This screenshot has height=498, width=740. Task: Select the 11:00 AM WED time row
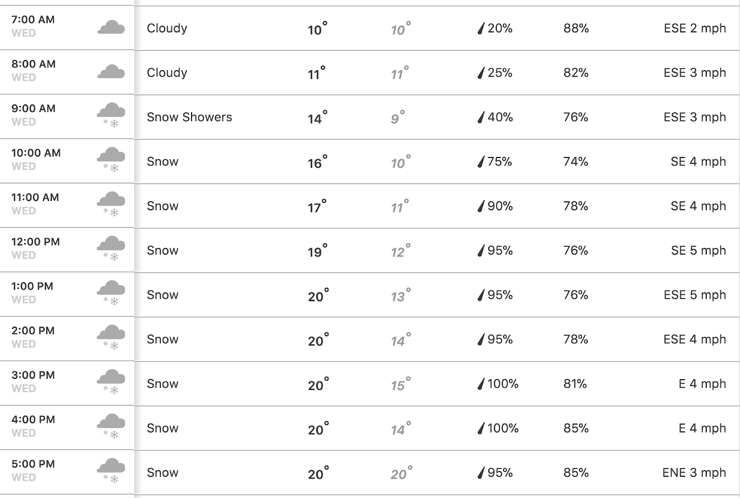coord(67,206)
